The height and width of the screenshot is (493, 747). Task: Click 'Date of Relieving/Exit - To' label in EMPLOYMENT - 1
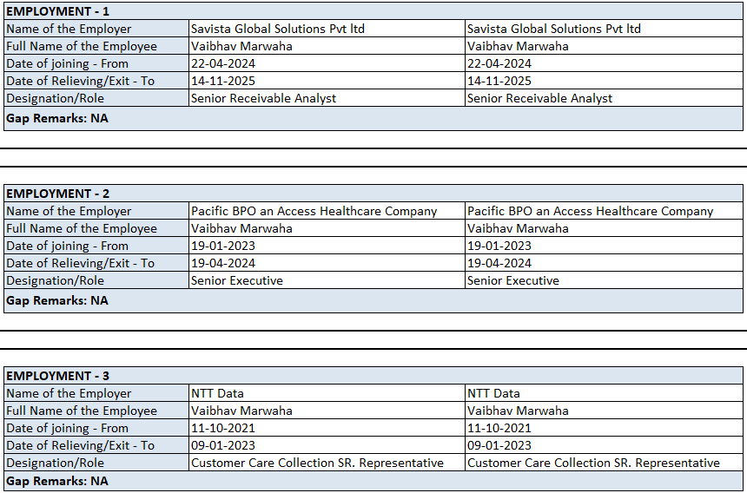pos(96,81)
